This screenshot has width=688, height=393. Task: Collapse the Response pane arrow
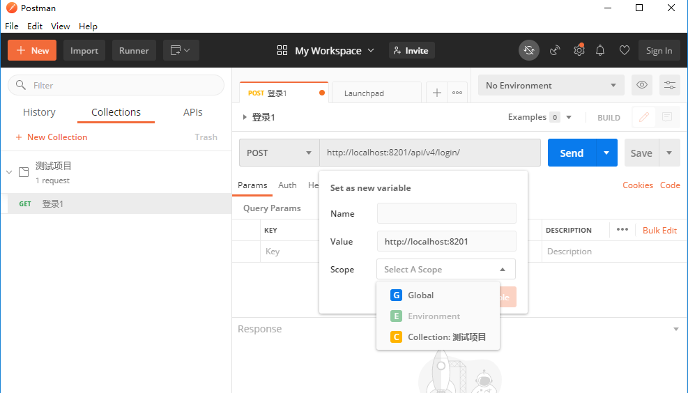676,329
